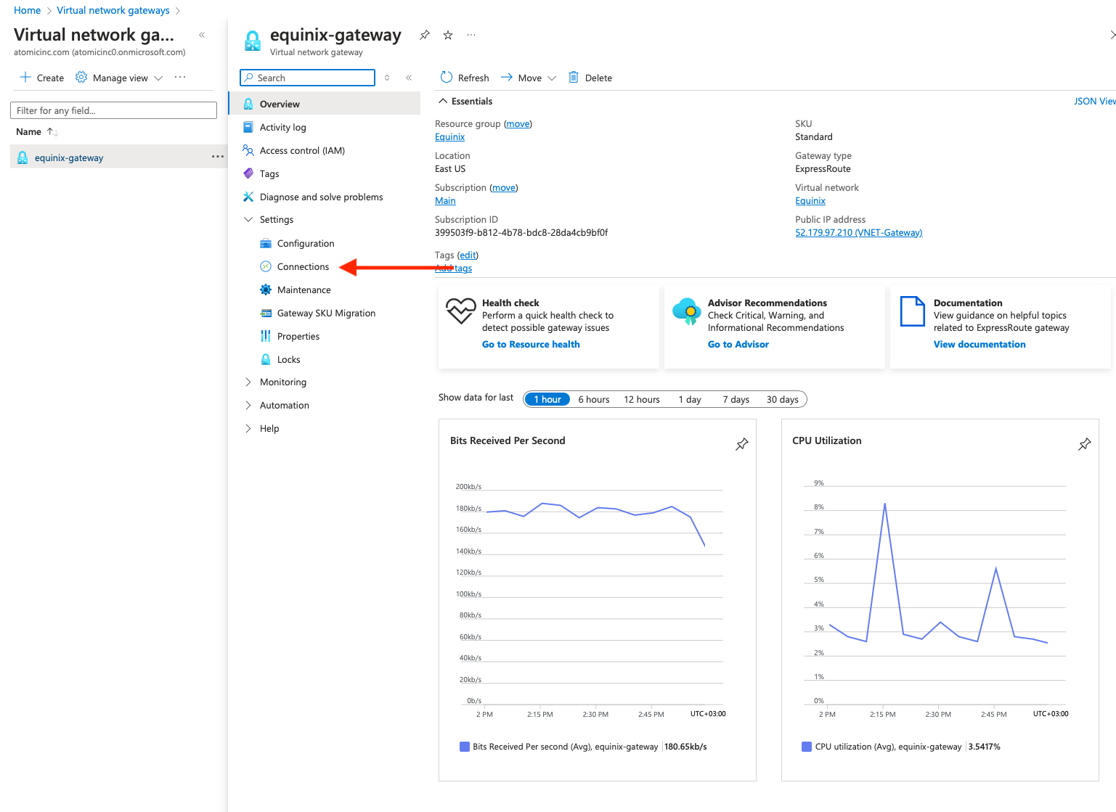This screenshot has width=1116, height=812.
Task: Open public IP 52.179.97.210 (VNET-Gateway) link
Action: point(859,232)
